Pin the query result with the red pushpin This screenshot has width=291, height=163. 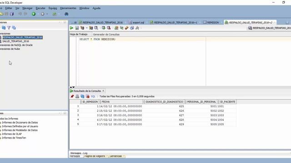[72, 96]
